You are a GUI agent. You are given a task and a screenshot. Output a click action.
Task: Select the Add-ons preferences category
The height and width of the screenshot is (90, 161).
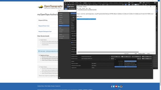point(64,25)
